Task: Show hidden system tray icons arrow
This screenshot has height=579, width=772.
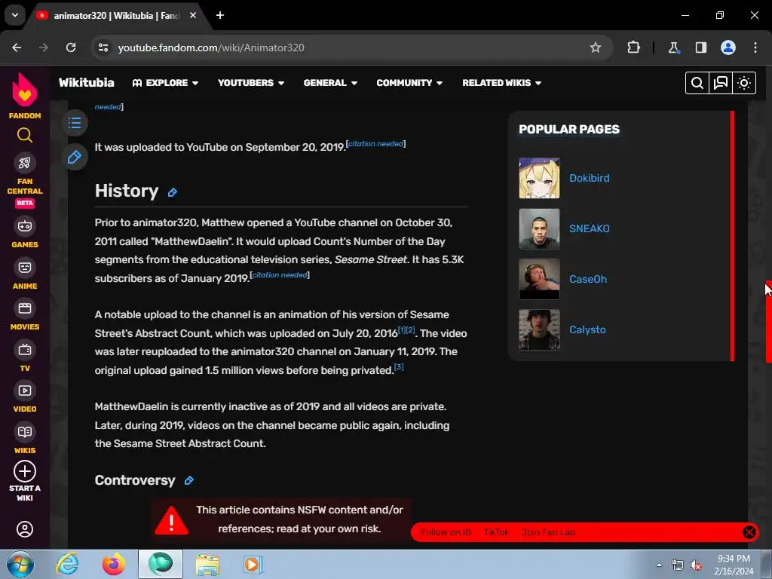Action: (659, 565)
